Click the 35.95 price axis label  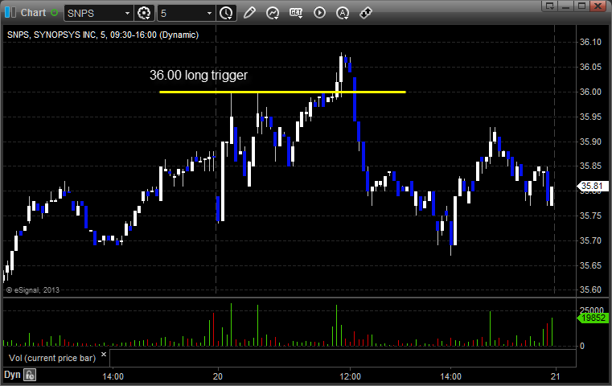[x=590, y=117]
